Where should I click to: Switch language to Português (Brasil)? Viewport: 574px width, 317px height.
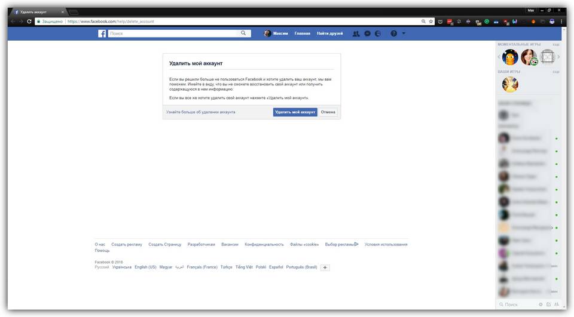pyautogui.click(x=301, y=267)
